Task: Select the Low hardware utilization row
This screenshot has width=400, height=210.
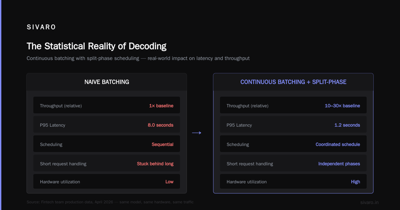Action: pyautogui.click(x=107, y=181)
